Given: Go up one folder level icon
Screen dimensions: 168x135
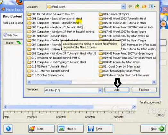Looking at the screenshot, I should [137, 6].
